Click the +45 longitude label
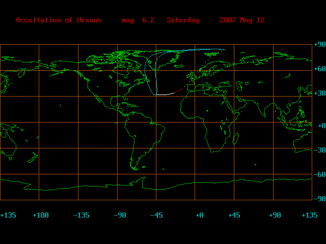 coord(234,215)
